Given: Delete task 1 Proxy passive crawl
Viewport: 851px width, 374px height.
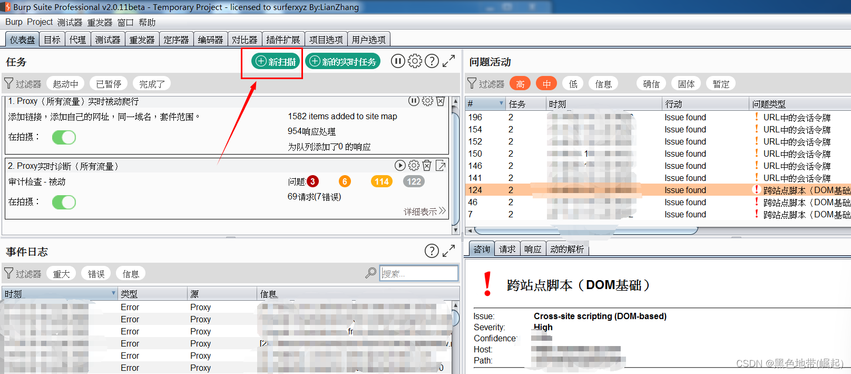Looking at the screenshot, I should tap(441, 101).
